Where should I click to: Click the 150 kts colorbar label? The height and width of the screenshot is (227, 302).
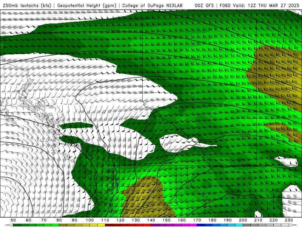point(166,220)
